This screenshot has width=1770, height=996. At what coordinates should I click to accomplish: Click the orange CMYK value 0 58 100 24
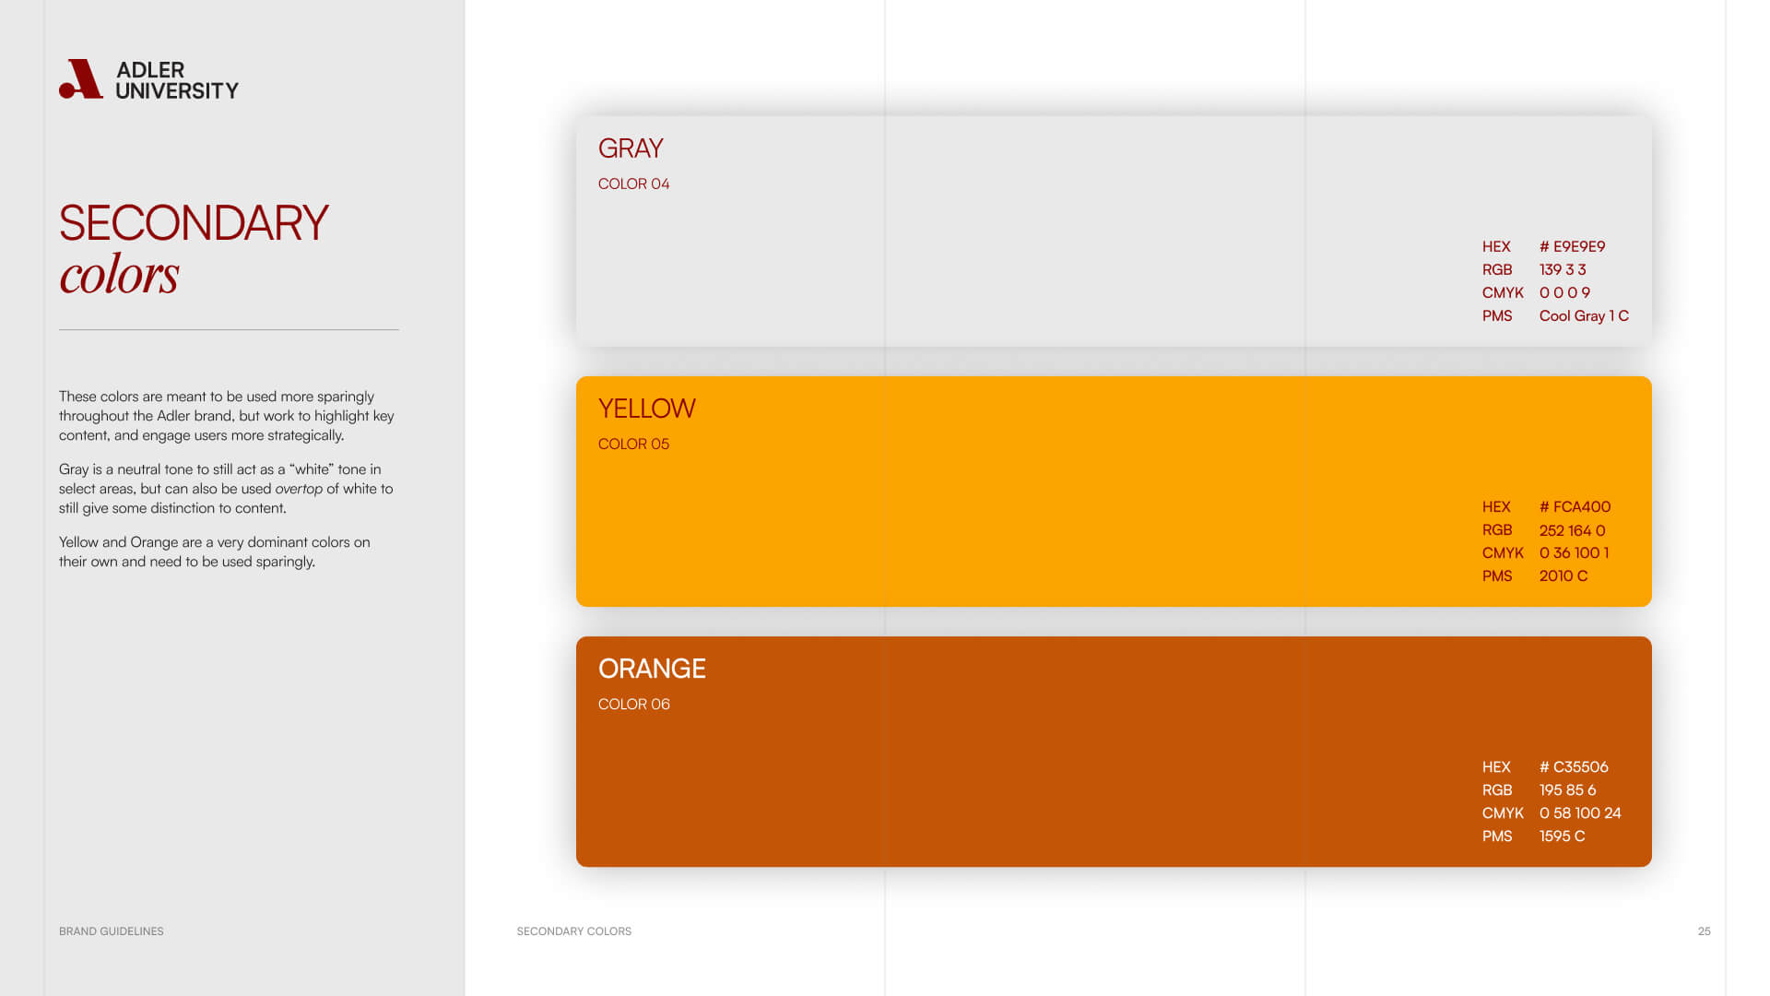tap(1579, 812)
